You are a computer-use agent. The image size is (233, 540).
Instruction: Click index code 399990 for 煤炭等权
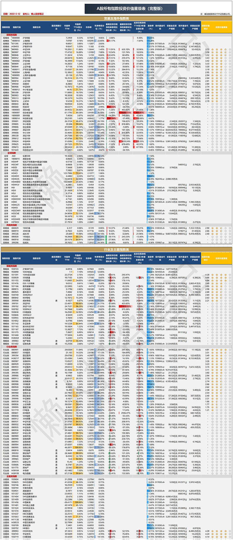15,301
